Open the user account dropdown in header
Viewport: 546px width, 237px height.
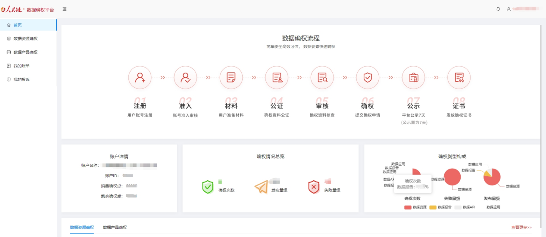(x=523, y=9)
